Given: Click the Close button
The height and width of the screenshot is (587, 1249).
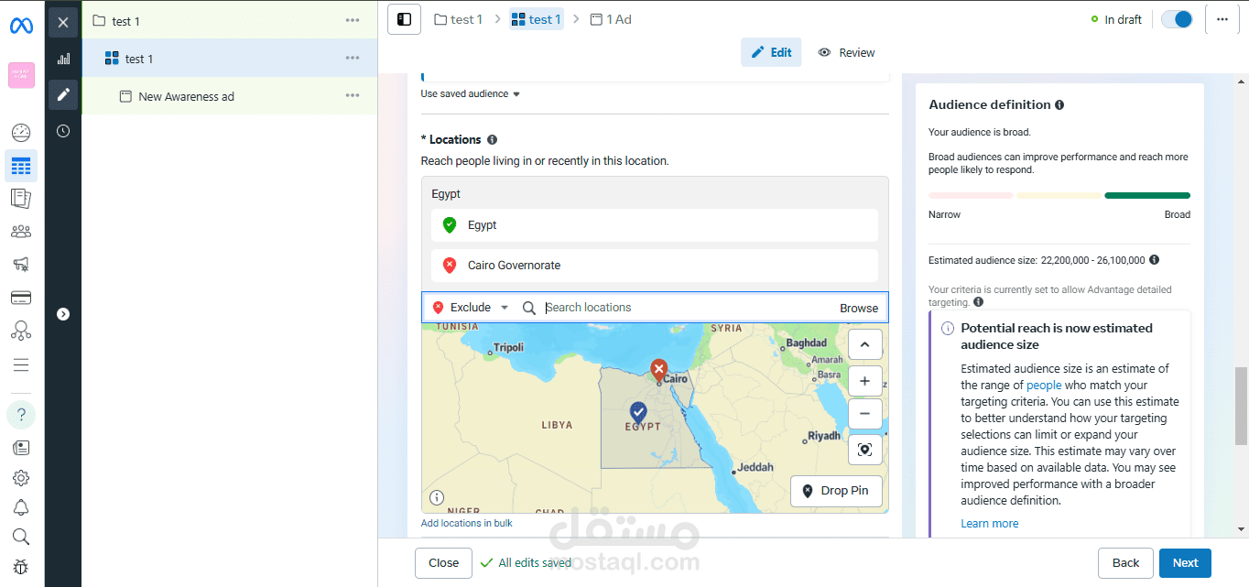Looking at the screenshot, I should pos(443,563).
